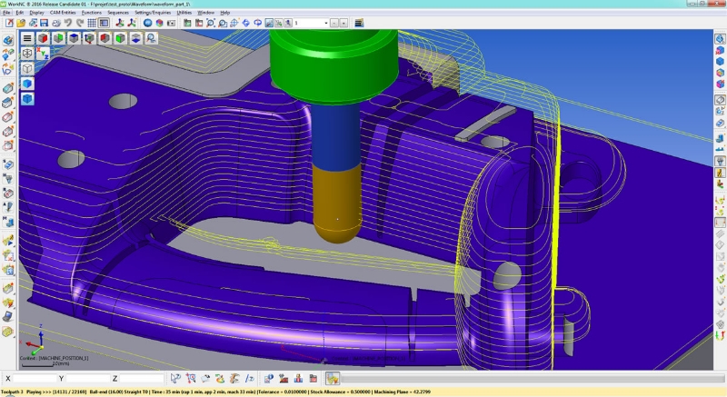
Task: Click the Save icon in the toolbar
Action: (x=44, y=23)
